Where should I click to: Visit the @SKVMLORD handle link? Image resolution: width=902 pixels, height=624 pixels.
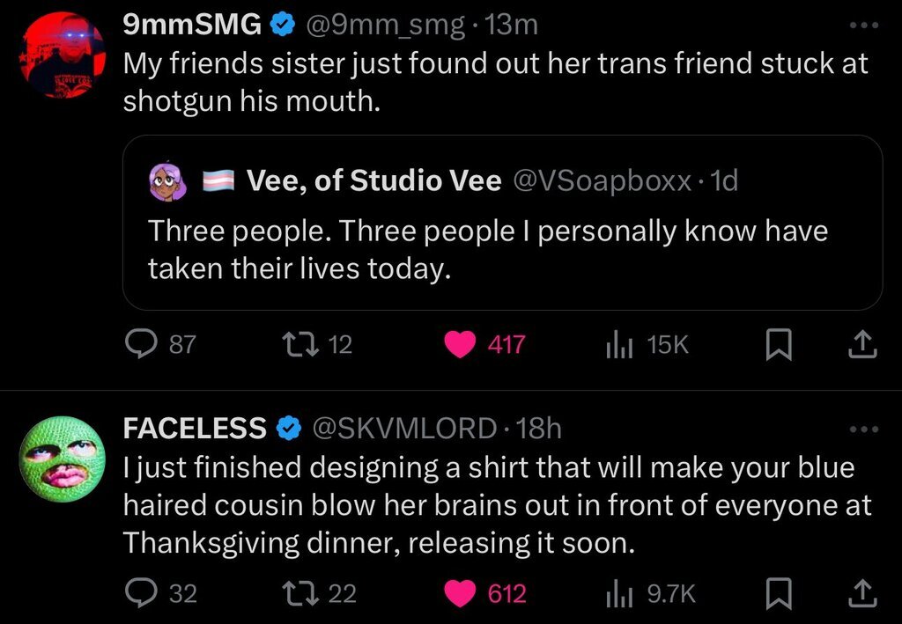pos(404,429)
